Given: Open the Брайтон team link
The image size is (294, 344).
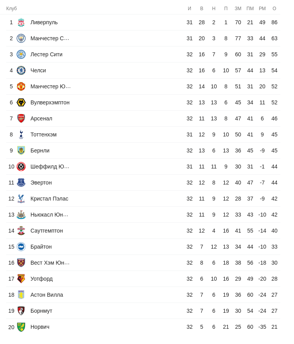Looking at the screenshot, I should 41,247.
